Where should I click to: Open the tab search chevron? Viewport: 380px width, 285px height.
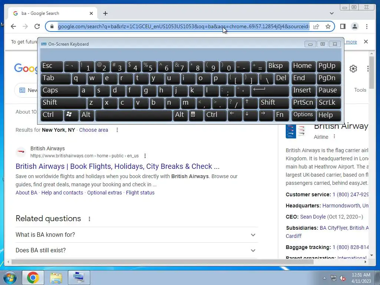coord(331,13)
